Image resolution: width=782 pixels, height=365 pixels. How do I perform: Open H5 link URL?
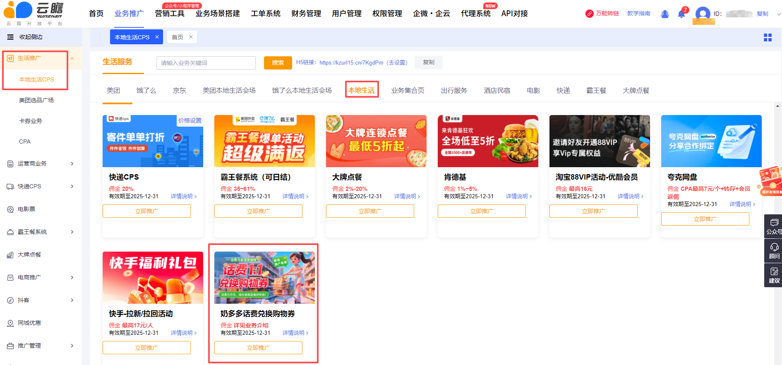[351, 63]
